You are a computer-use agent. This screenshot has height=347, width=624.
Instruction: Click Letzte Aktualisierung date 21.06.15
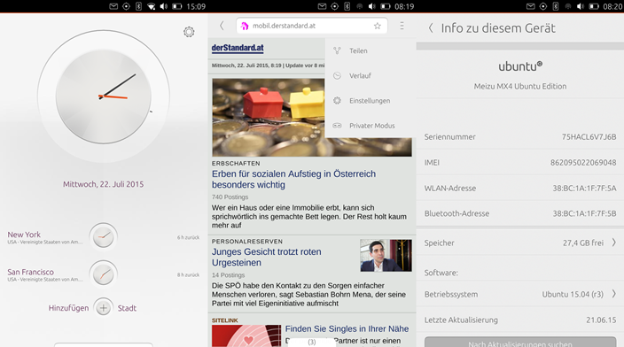point(601,320)
